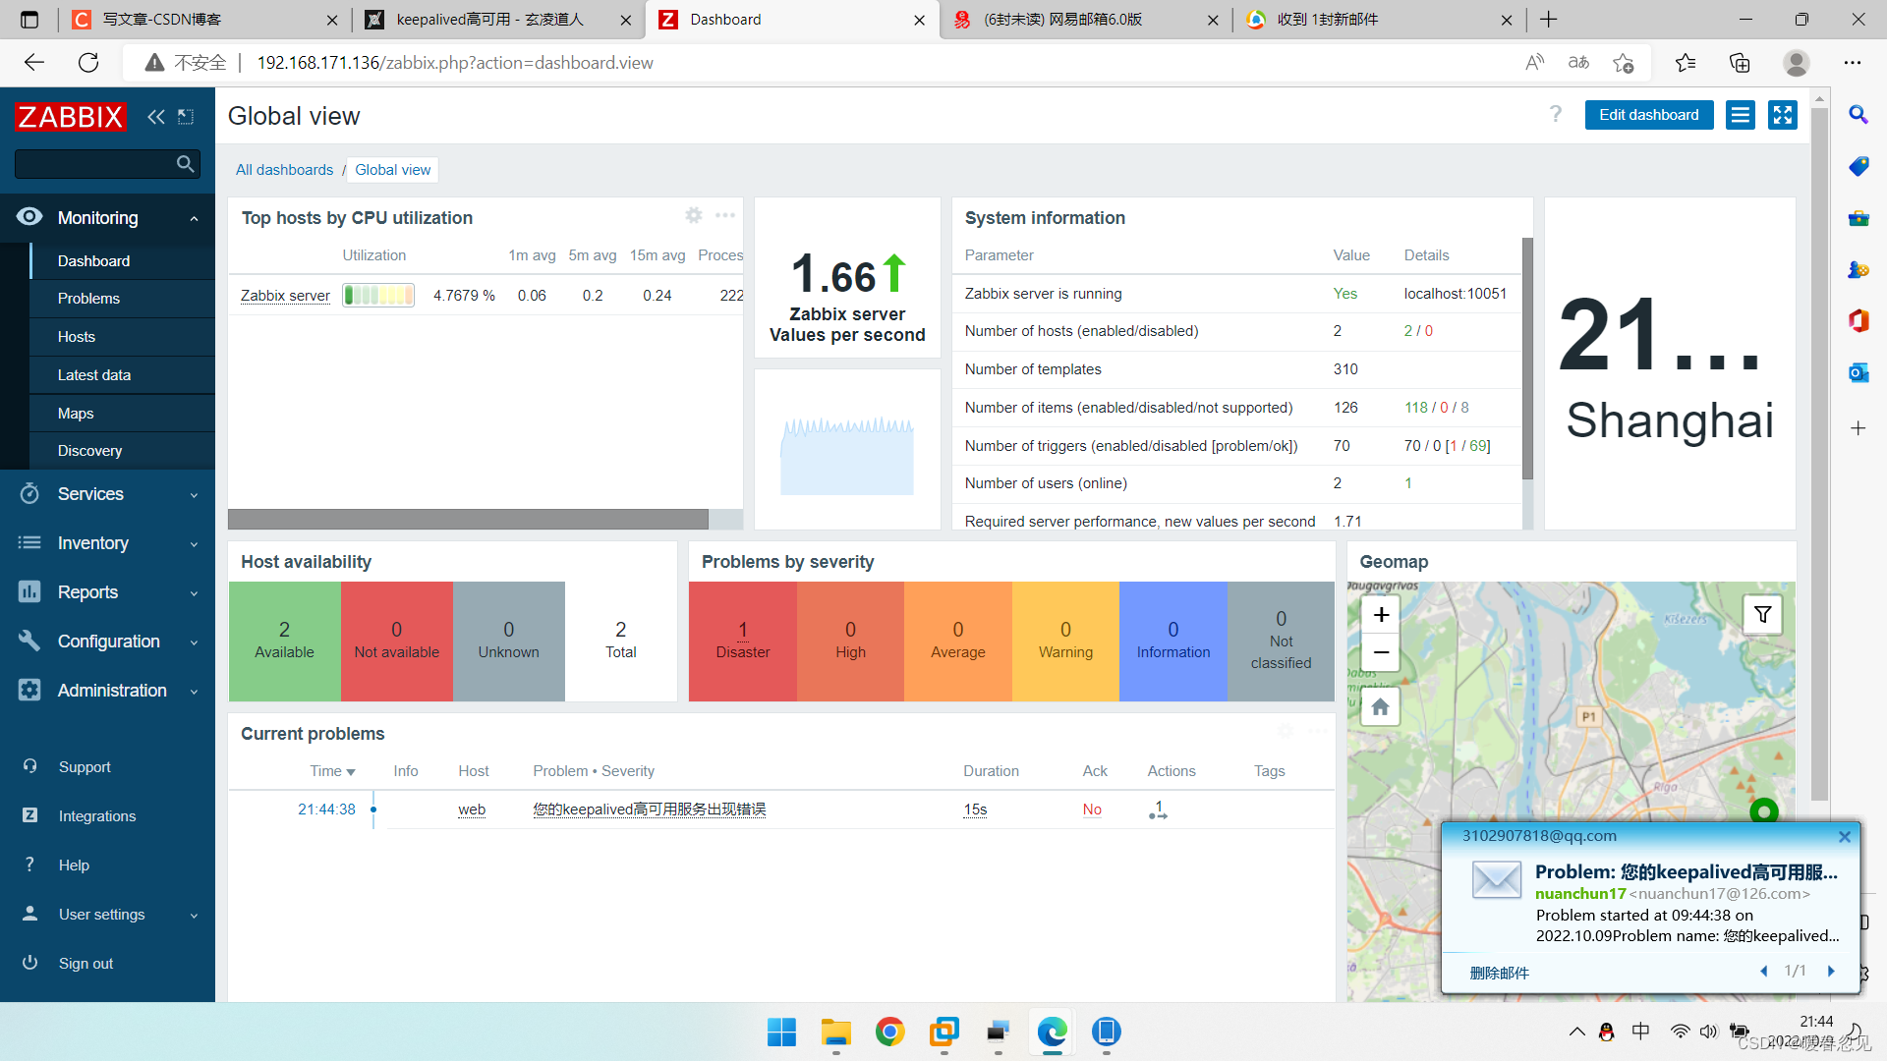Open Chrome from the taskbar
Image resolution: width=1887 pixels, height=1061 pixels.
(x=889, y=1033)
